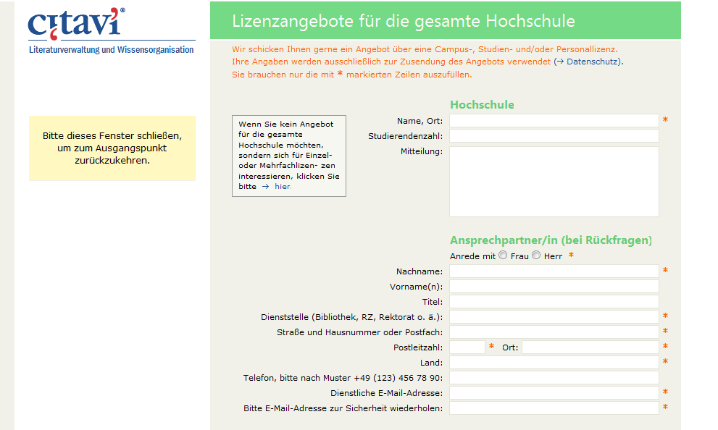The height and width of the screenshot is (430, 718).
Task: Focus the repeat E-Mail-Adresse field
Action: tap(554, 408)
